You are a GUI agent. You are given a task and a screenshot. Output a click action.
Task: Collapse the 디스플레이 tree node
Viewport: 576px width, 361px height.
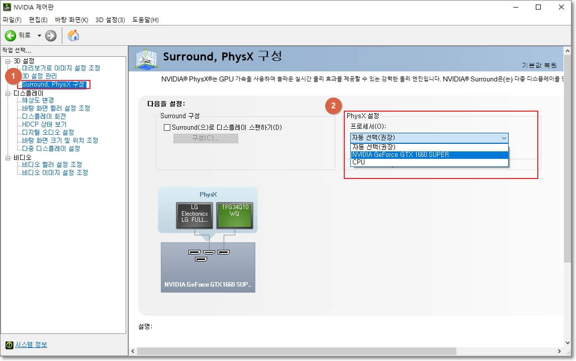click(8, 94)
